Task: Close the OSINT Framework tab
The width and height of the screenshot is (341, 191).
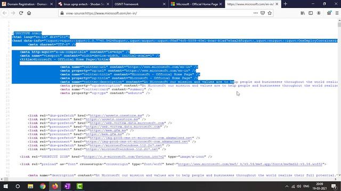Action: click(164, 4)
